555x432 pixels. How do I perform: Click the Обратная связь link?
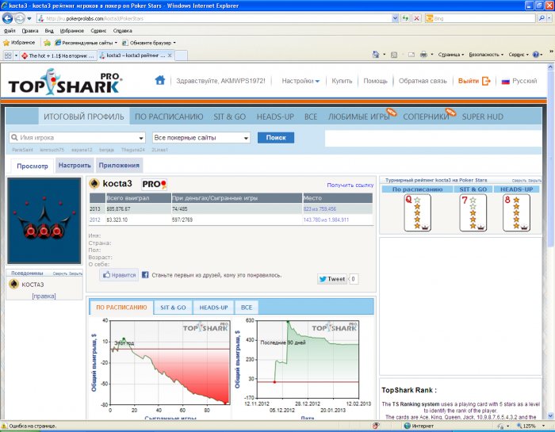423,81
